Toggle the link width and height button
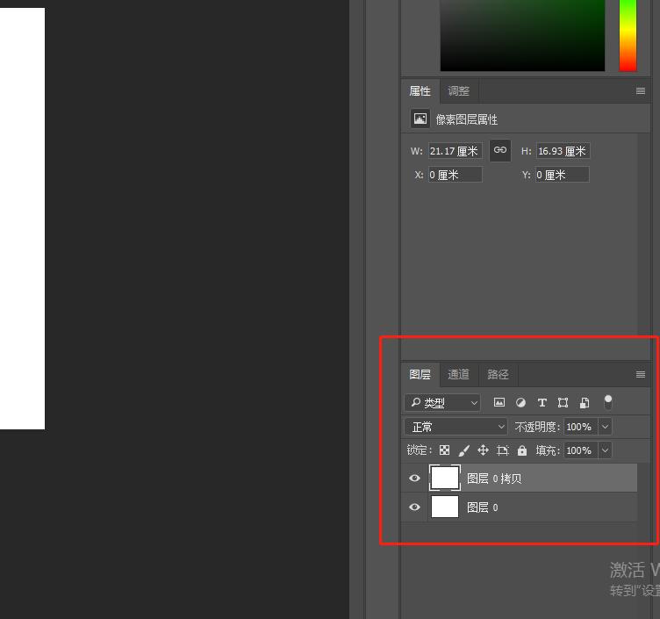 click(499, 150)
